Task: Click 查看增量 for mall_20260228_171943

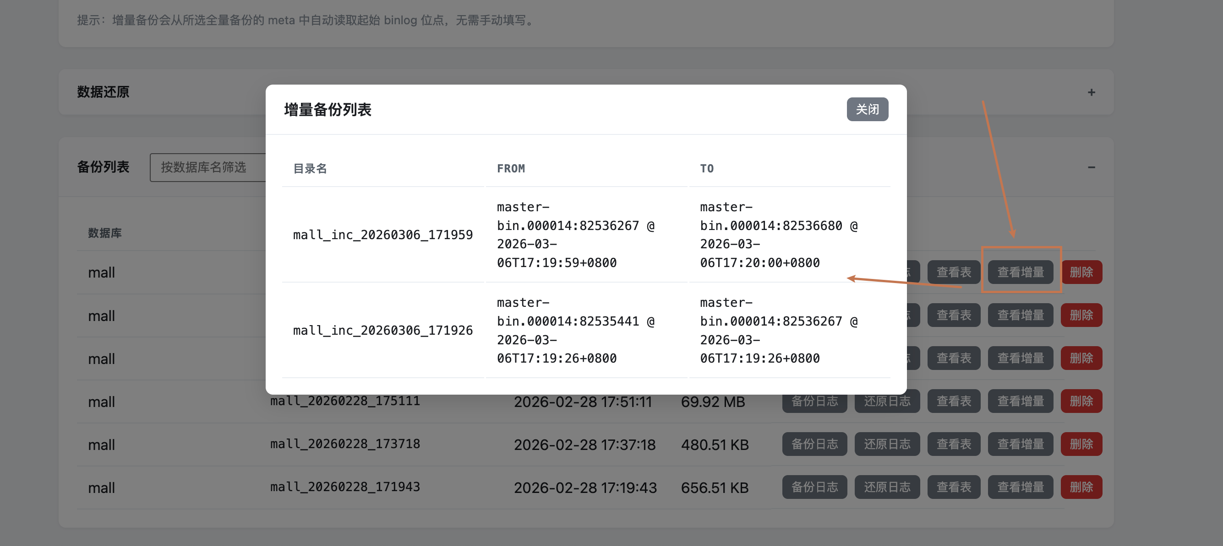Action: click(x=1020, y=487)
